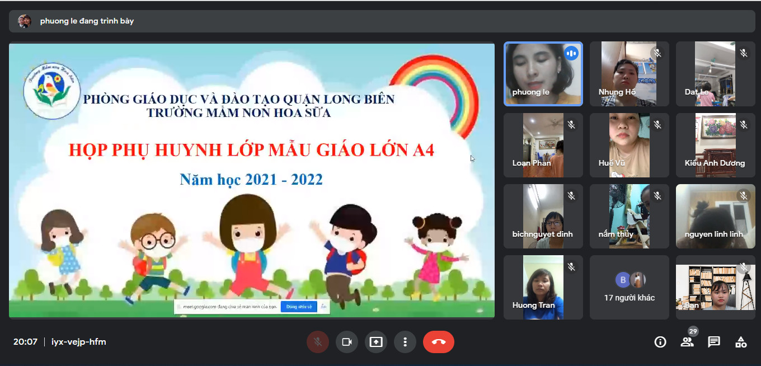Click the speaking indicator on phuong le's tile
Screen dimensions: 761x366
571,53
